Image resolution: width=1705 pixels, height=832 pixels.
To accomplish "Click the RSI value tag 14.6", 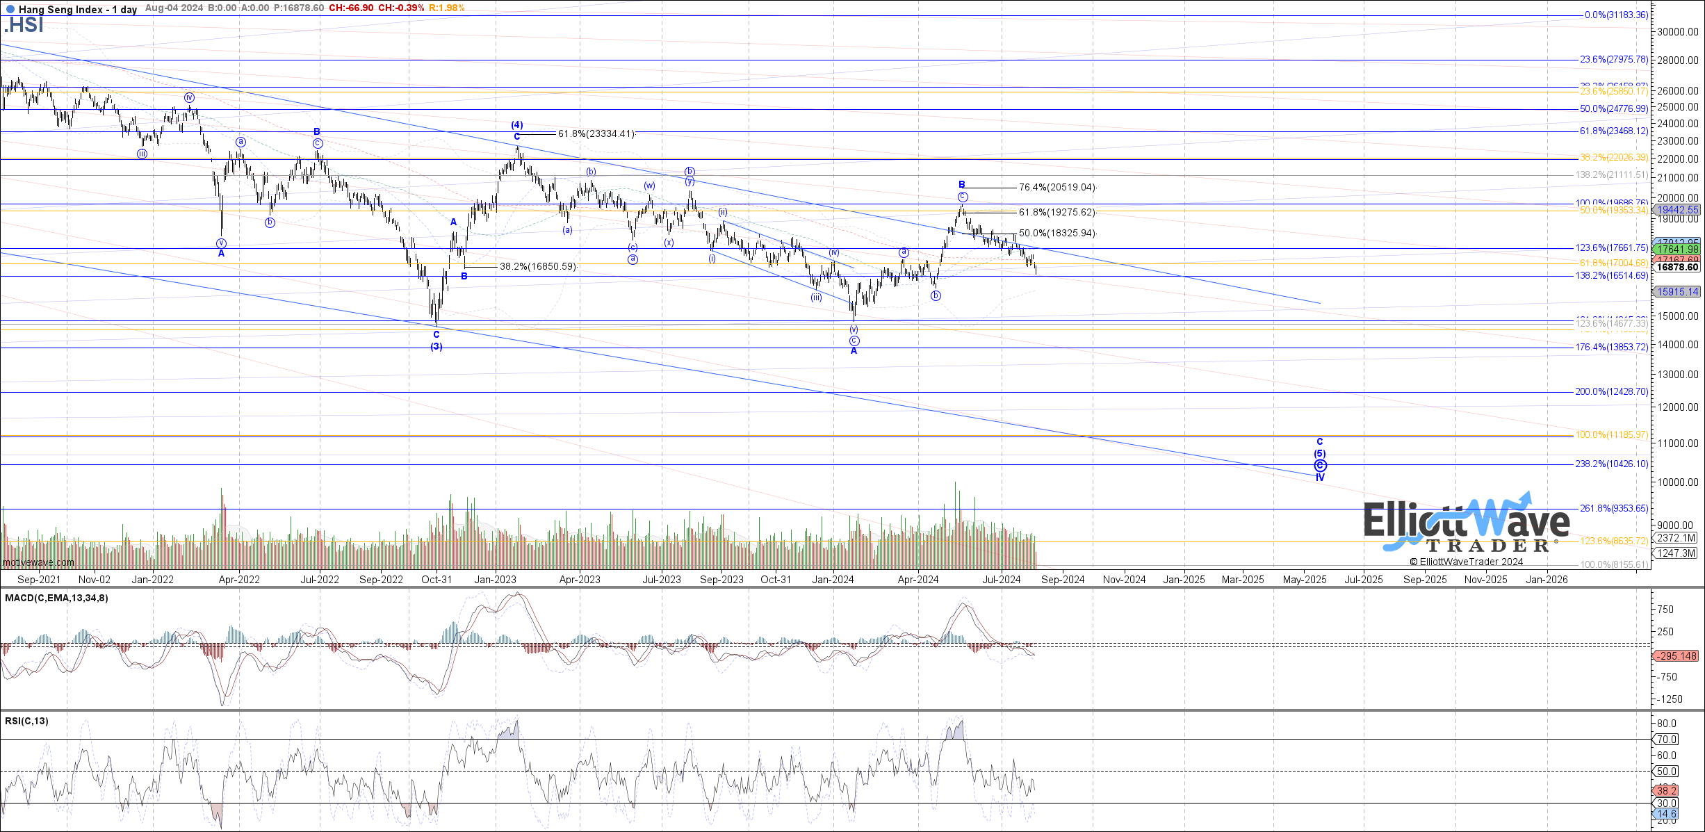I will point(1666,813).
